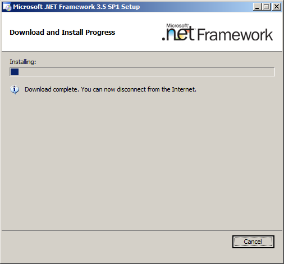Cancel the .NET Framework installation
The width and height of the screenshot is (284, 264).
tap(253, 242)
